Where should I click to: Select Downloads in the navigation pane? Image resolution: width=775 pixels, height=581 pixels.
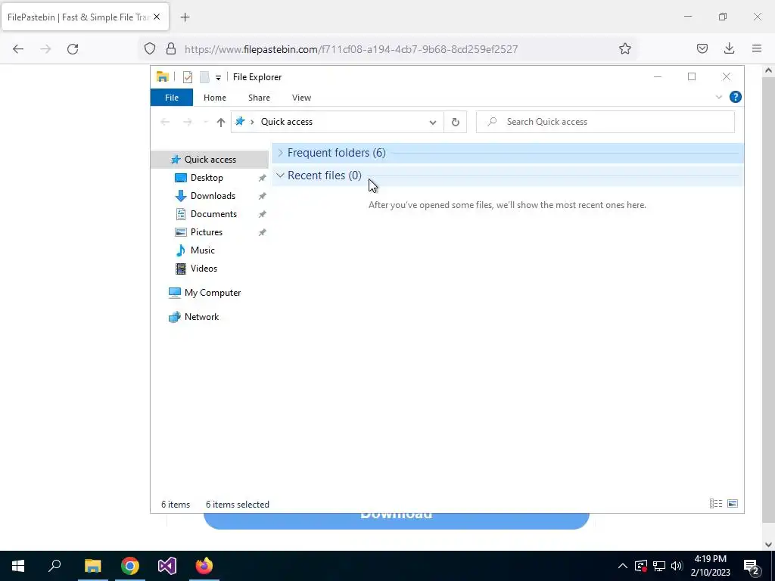click(x=213, y=196)
